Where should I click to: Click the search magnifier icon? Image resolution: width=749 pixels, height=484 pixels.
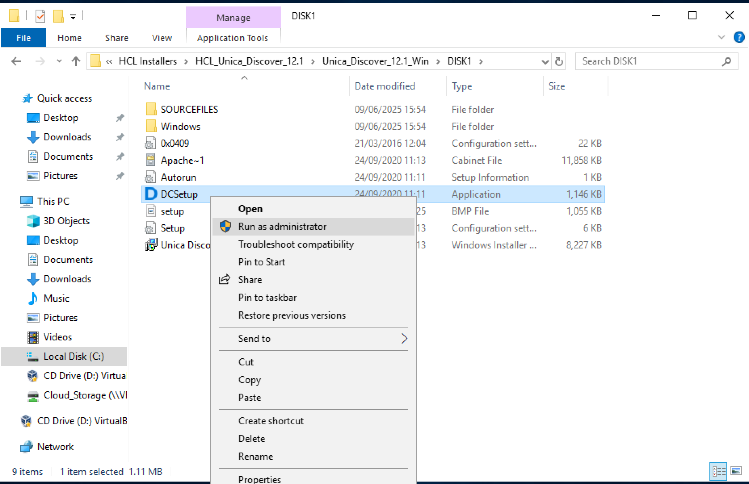[727, 61]
